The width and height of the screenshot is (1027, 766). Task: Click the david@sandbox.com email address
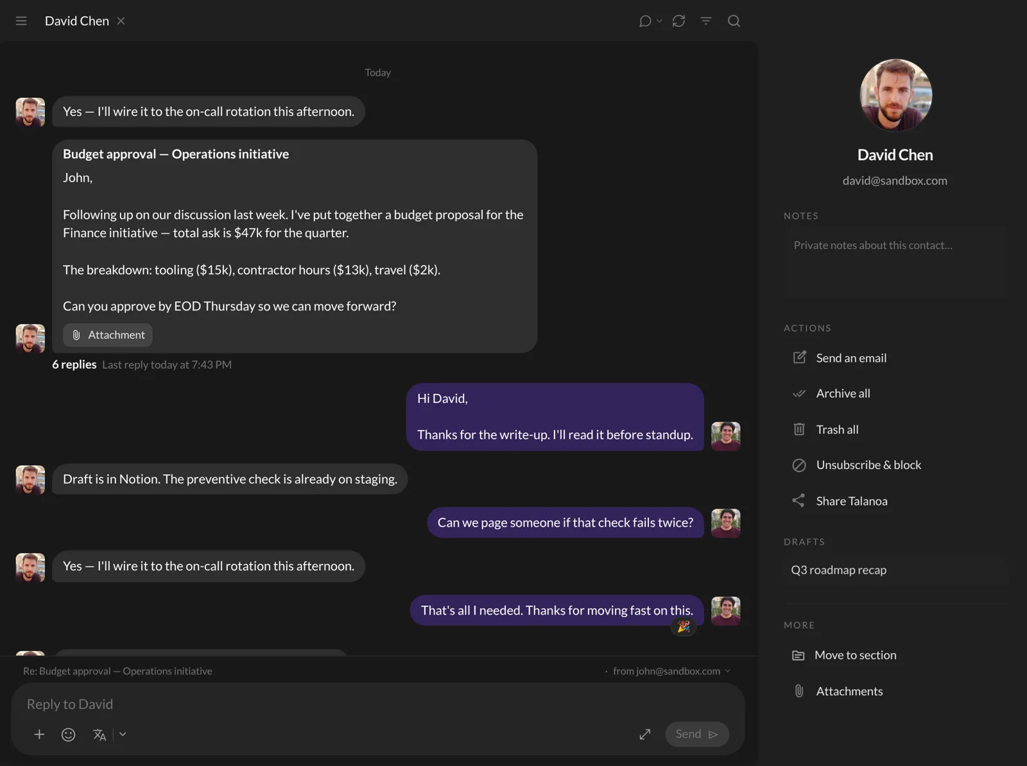coord(895,181)
